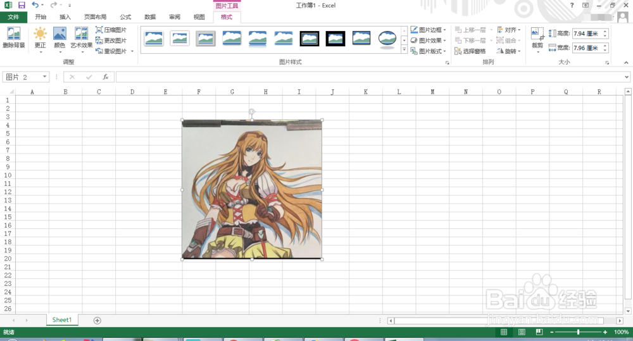Open Excel Help question mark icon
The image size is (633, 341).
(572, 5)
